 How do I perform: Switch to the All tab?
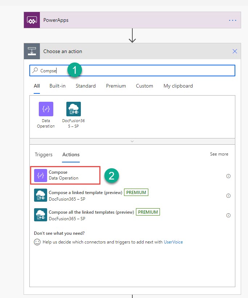[37, 86]
